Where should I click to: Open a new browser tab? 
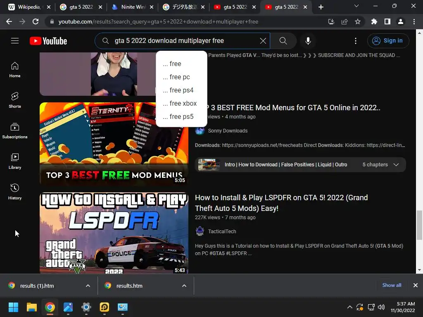click(321, 7)
